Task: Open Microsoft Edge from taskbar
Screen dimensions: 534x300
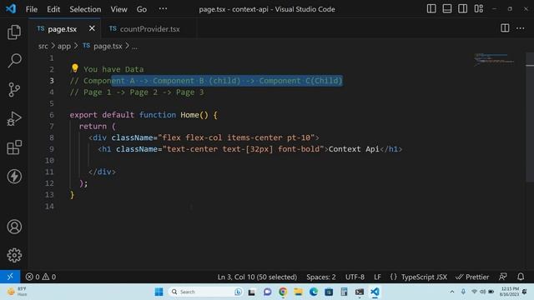Action: pyautogui.click(x=314, y=292)
